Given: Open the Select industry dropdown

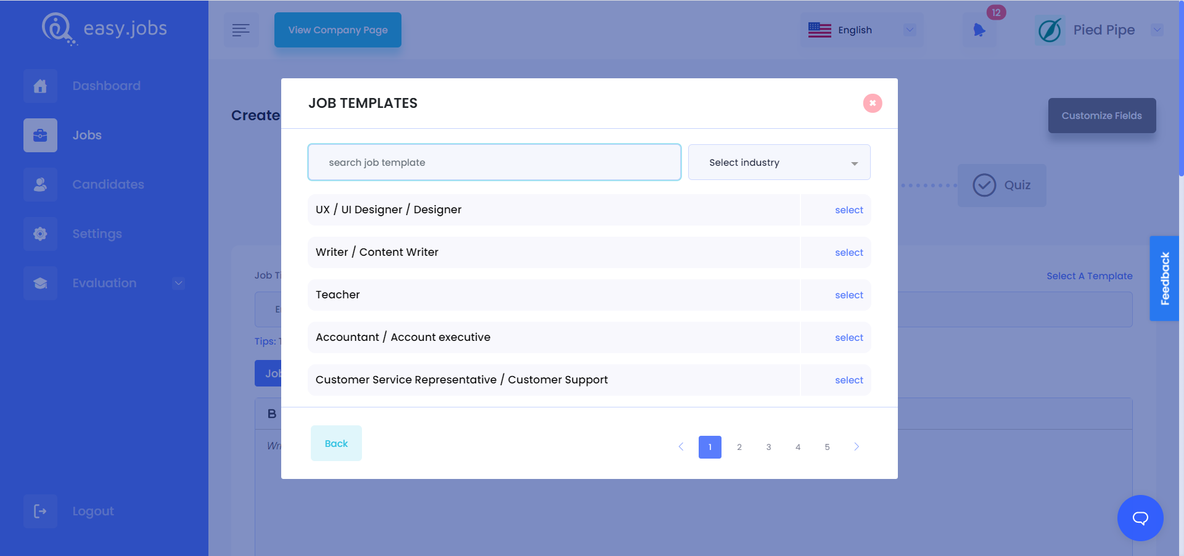Looking at the screenshot, I should pyautogui.click(x=779, y=162).
